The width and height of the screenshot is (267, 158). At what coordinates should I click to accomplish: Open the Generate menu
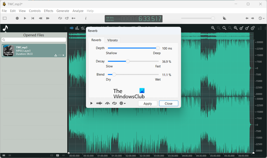coord(63,11)
